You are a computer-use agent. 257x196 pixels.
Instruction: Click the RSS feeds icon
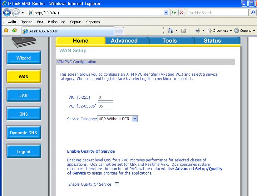[184, 31]
